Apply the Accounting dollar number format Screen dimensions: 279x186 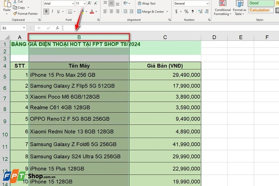pyautogui.click(x=176, y=12)
